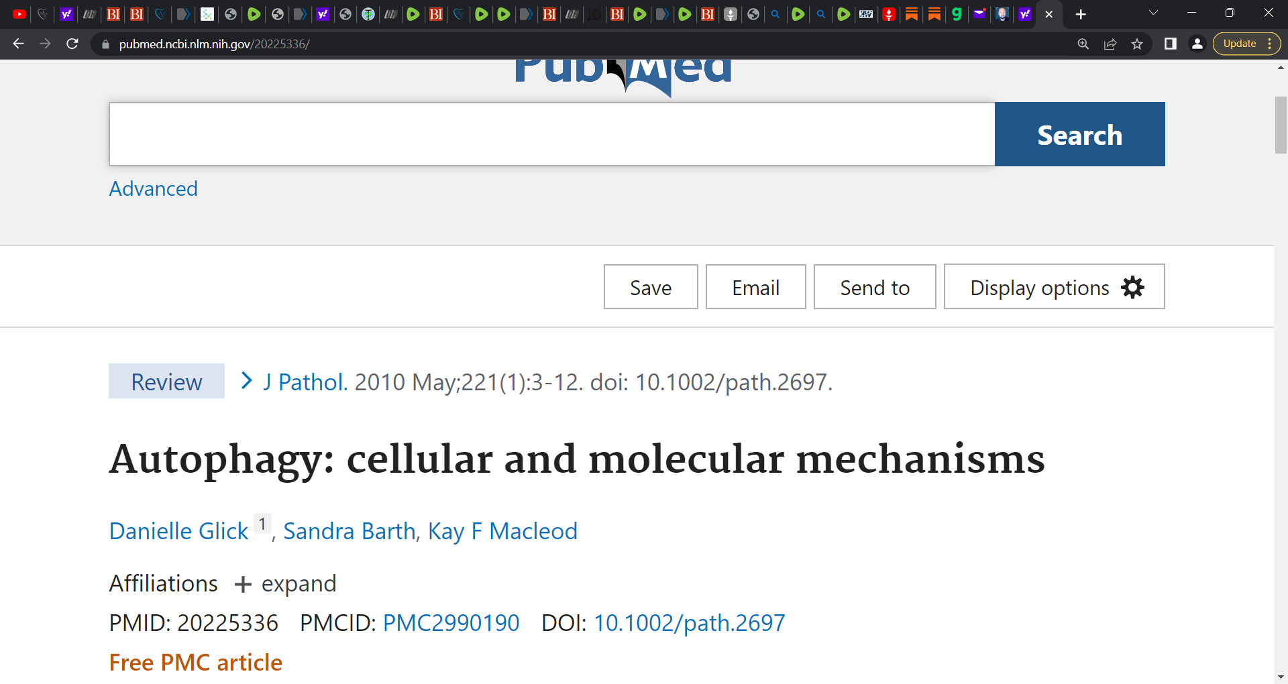Switch to the Goodreads tab
This screenshot has height=684, width=1288.
957,13
